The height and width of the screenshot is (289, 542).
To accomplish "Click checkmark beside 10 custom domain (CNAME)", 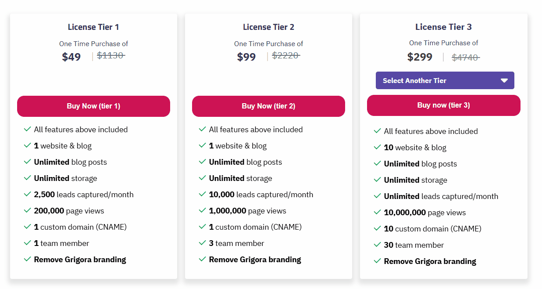I will click(378, 228).
